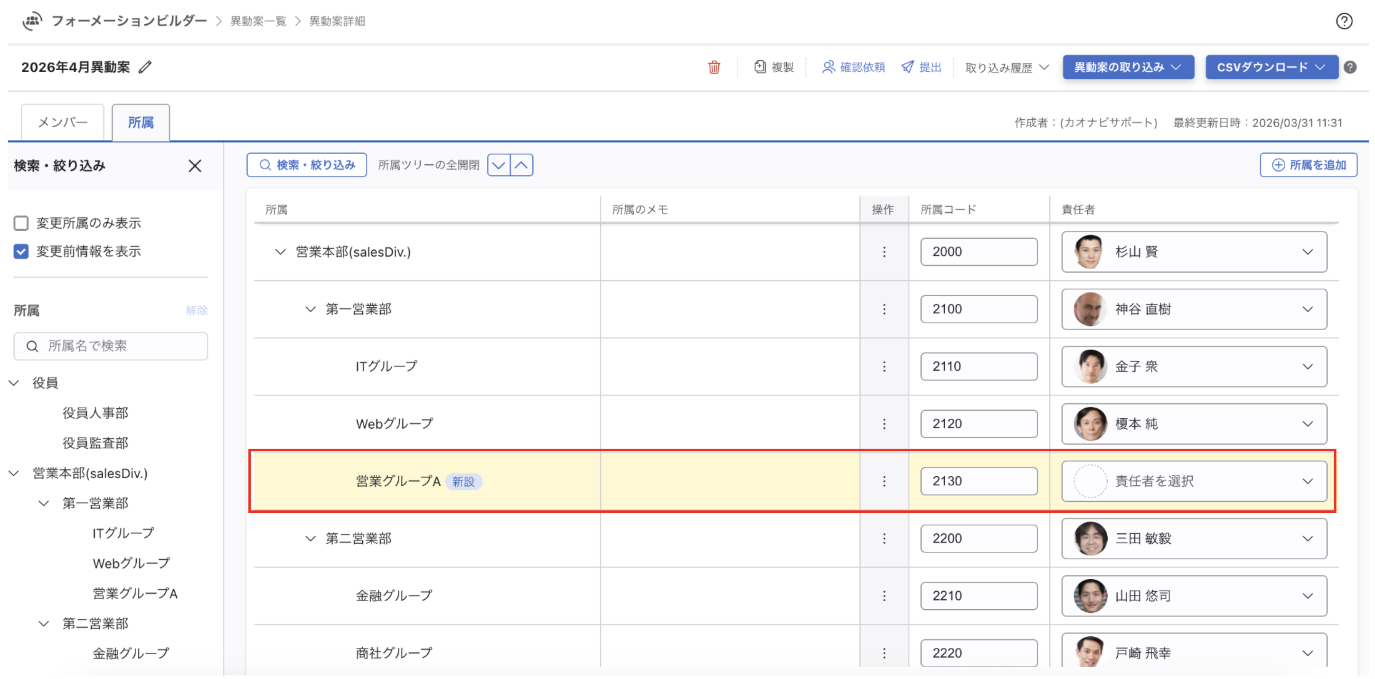The height and width of the screenshot is (679, 1375).
Task: Click the 所属名で検索 search field
Action: 111,346
